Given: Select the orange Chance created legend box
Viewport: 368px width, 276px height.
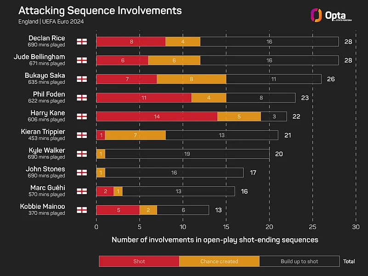Looking at the screenshot, I should 219,261.
